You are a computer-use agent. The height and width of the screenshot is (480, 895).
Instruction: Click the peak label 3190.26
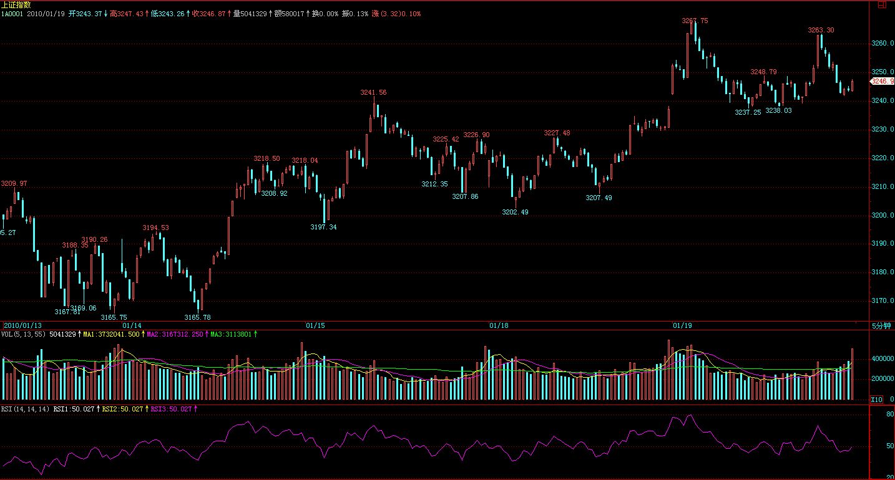coord(94,239)
